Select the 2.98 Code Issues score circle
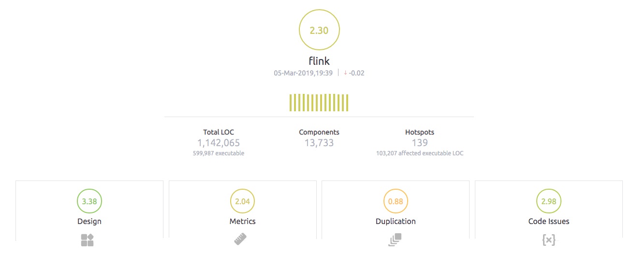Image resolution: width=633 pixels, height=255 pixels. click(x=549, y=202)
